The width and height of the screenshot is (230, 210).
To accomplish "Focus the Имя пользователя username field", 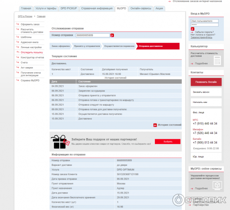I will [x=204, y=21].
